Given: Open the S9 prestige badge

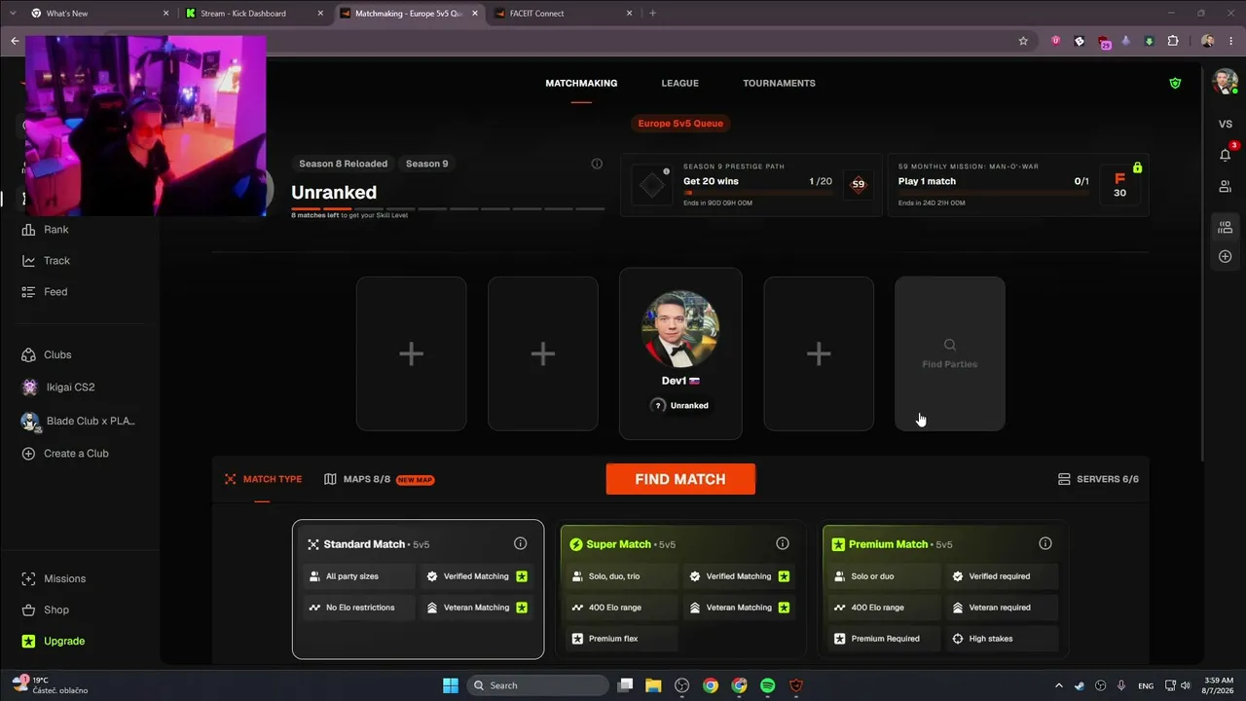Looking at the screenshot, I should [x=858, y=184].
